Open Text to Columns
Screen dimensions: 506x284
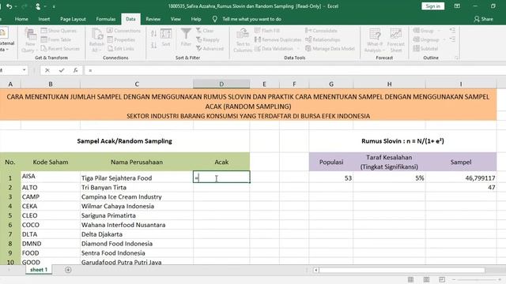click(243, 40)
